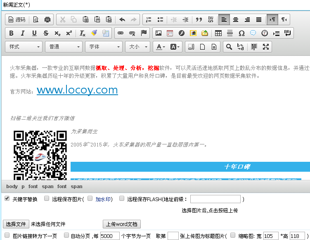
Task: Click the 源码 source code button
Action: pos(17,19)
